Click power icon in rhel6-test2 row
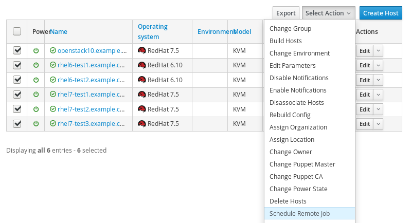 point(36,80)
